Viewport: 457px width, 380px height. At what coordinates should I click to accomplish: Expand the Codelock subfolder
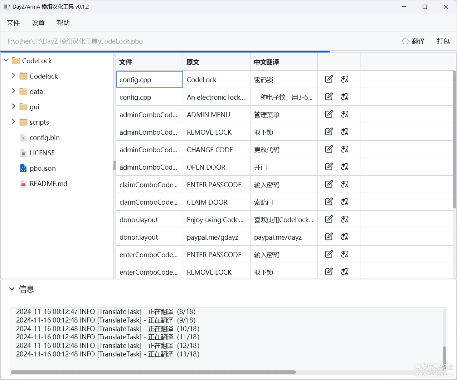click(x=13, y=76)
